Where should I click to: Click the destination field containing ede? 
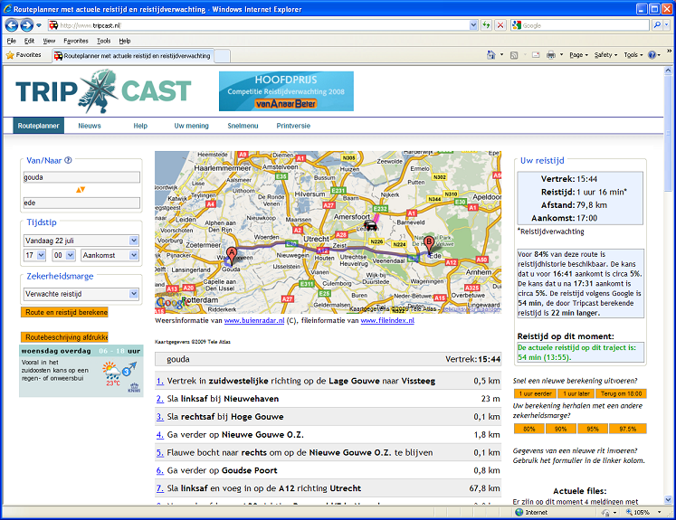point(81,203)
